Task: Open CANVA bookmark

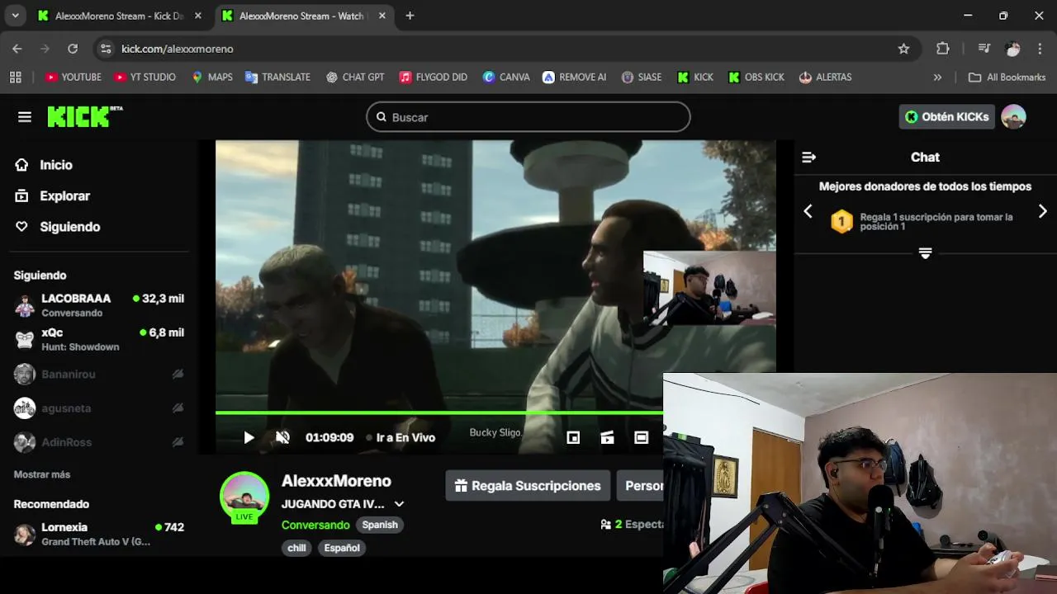Action: [x=506, y=77]
